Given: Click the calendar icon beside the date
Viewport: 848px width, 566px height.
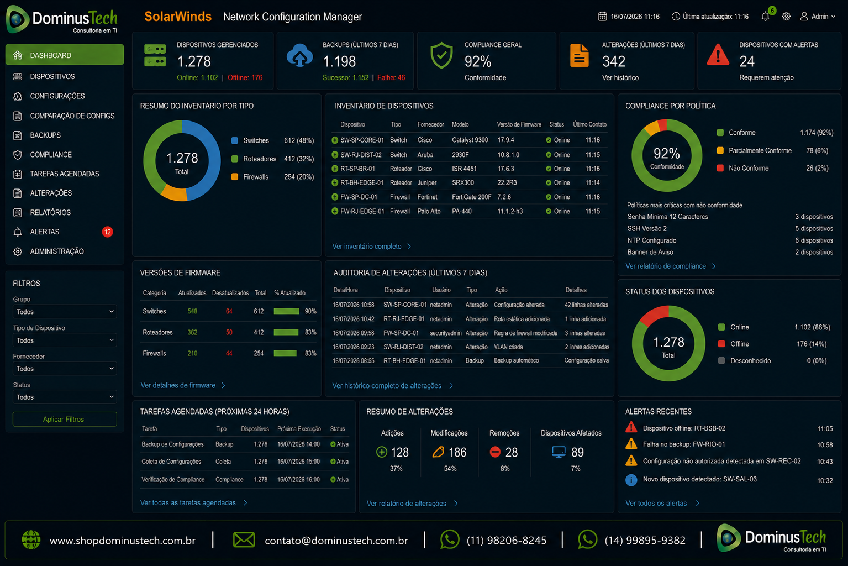Looking at the screenshot, I should pyautogui.click(x=603, y=17).
